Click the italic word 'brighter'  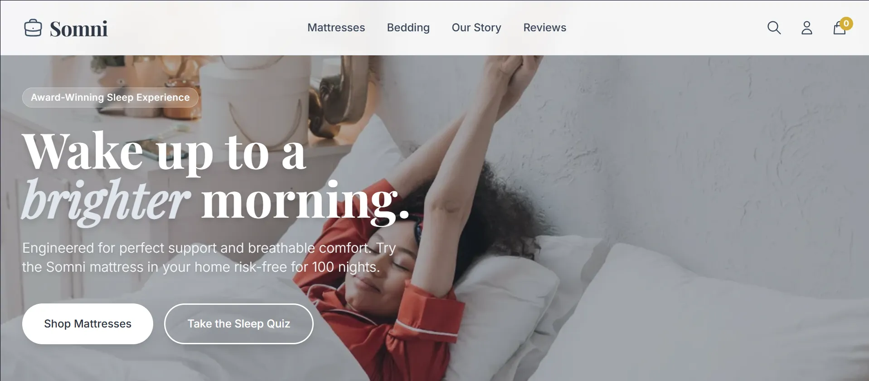106,200
